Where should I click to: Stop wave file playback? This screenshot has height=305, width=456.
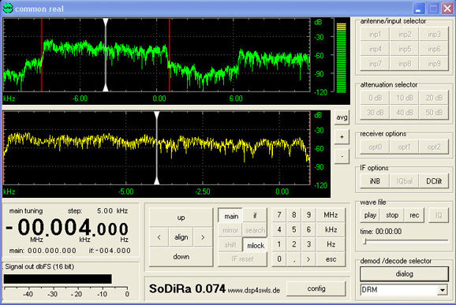point(392,215)
